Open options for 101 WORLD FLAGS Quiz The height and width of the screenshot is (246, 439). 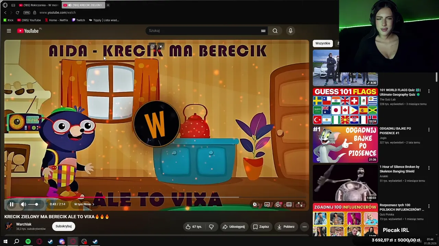(429, 91)
